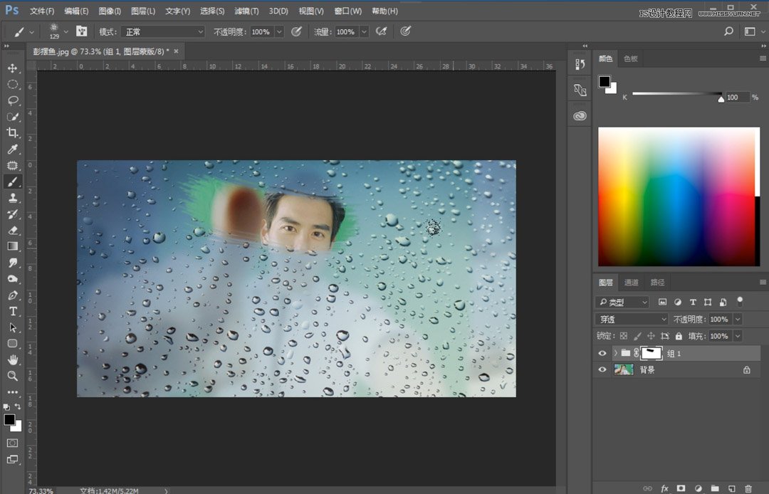The width and height of the screenshot is (769, 494).
Task: Enable airbrush mode in the options bar
Action: pyautogui.click(x=380, y=31)
